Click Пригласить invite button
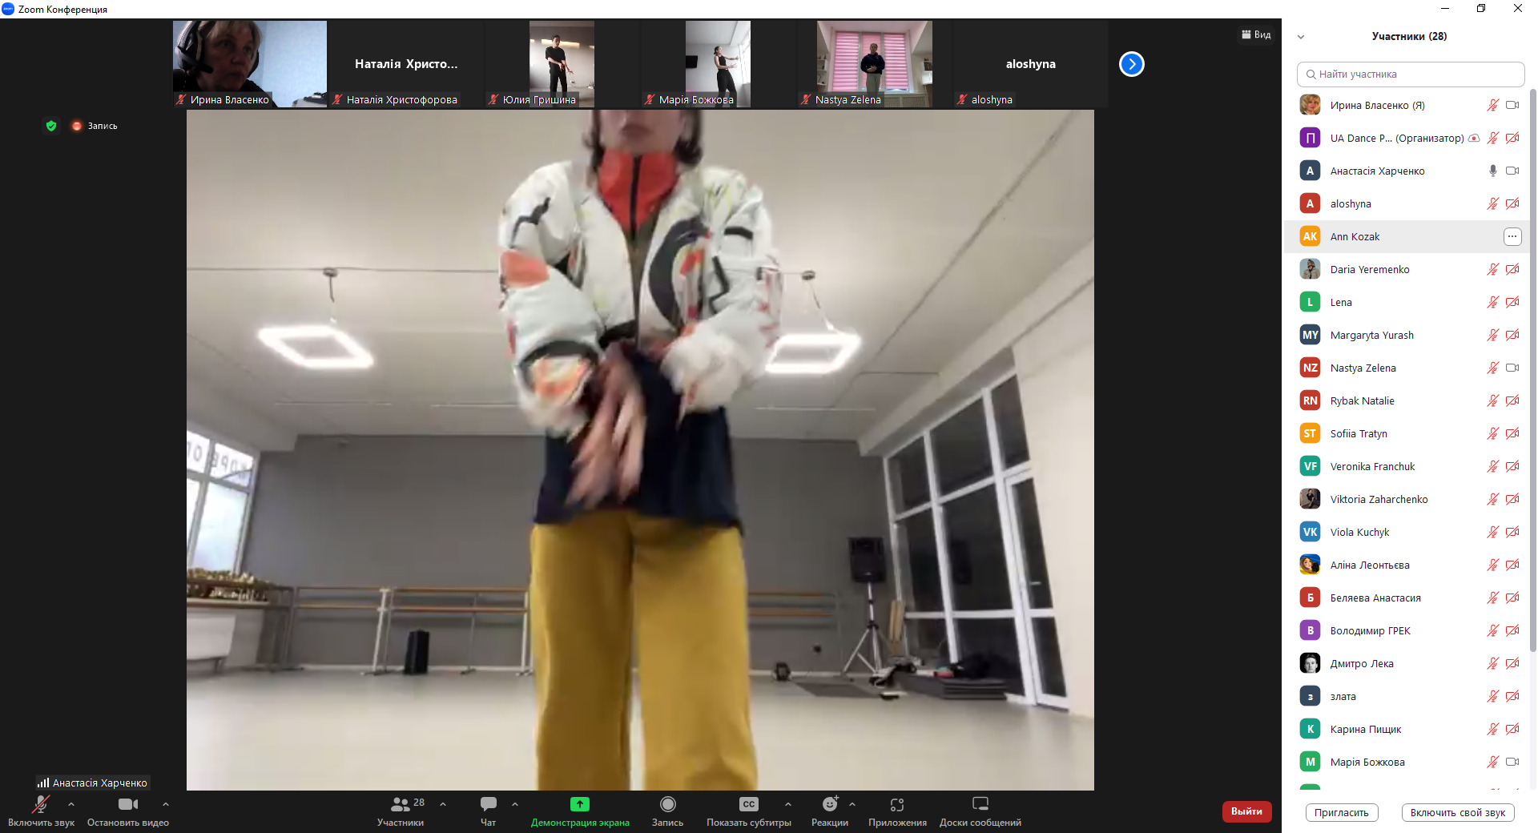 (1342, 812)
